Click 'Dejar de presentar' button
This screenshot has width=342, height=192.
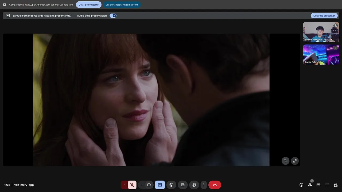324,16
